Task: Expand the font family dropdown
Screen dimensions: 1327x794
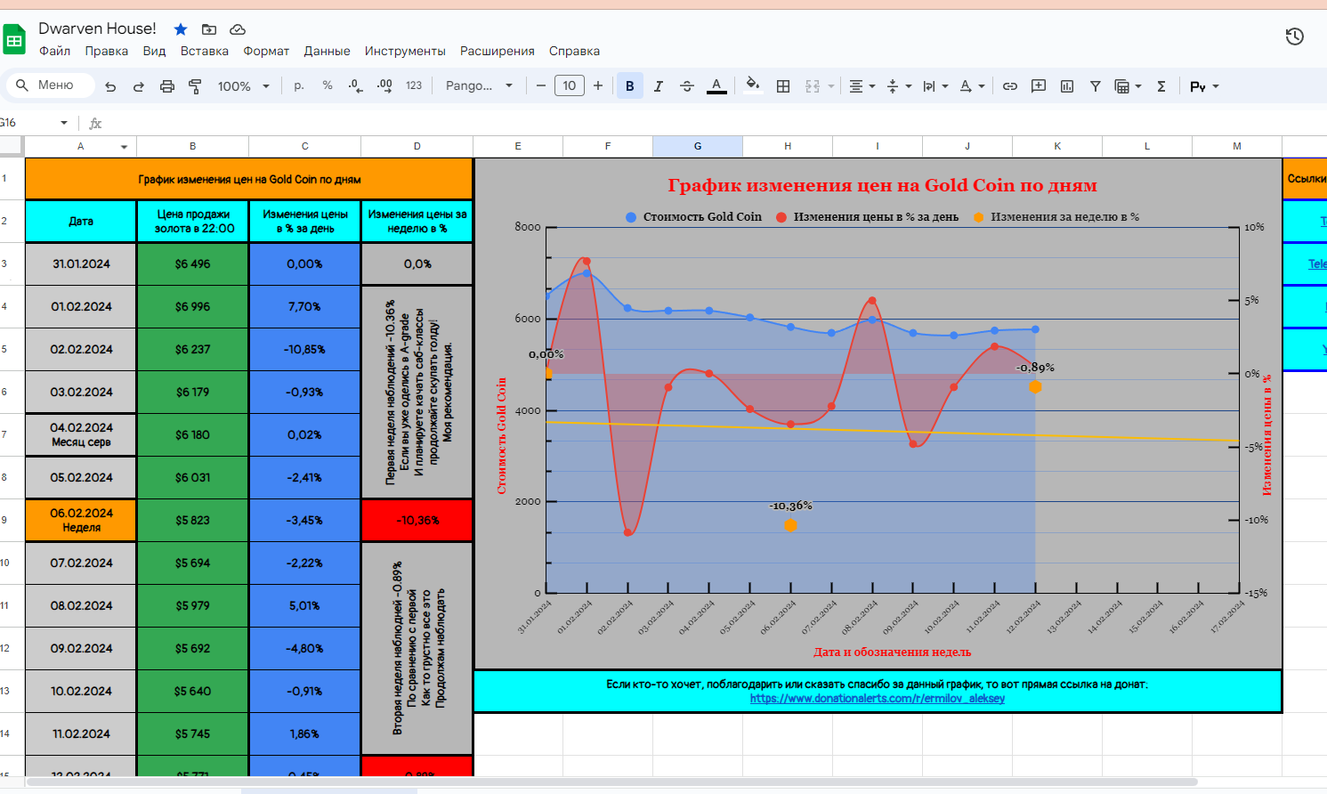Action: (480, 86)
